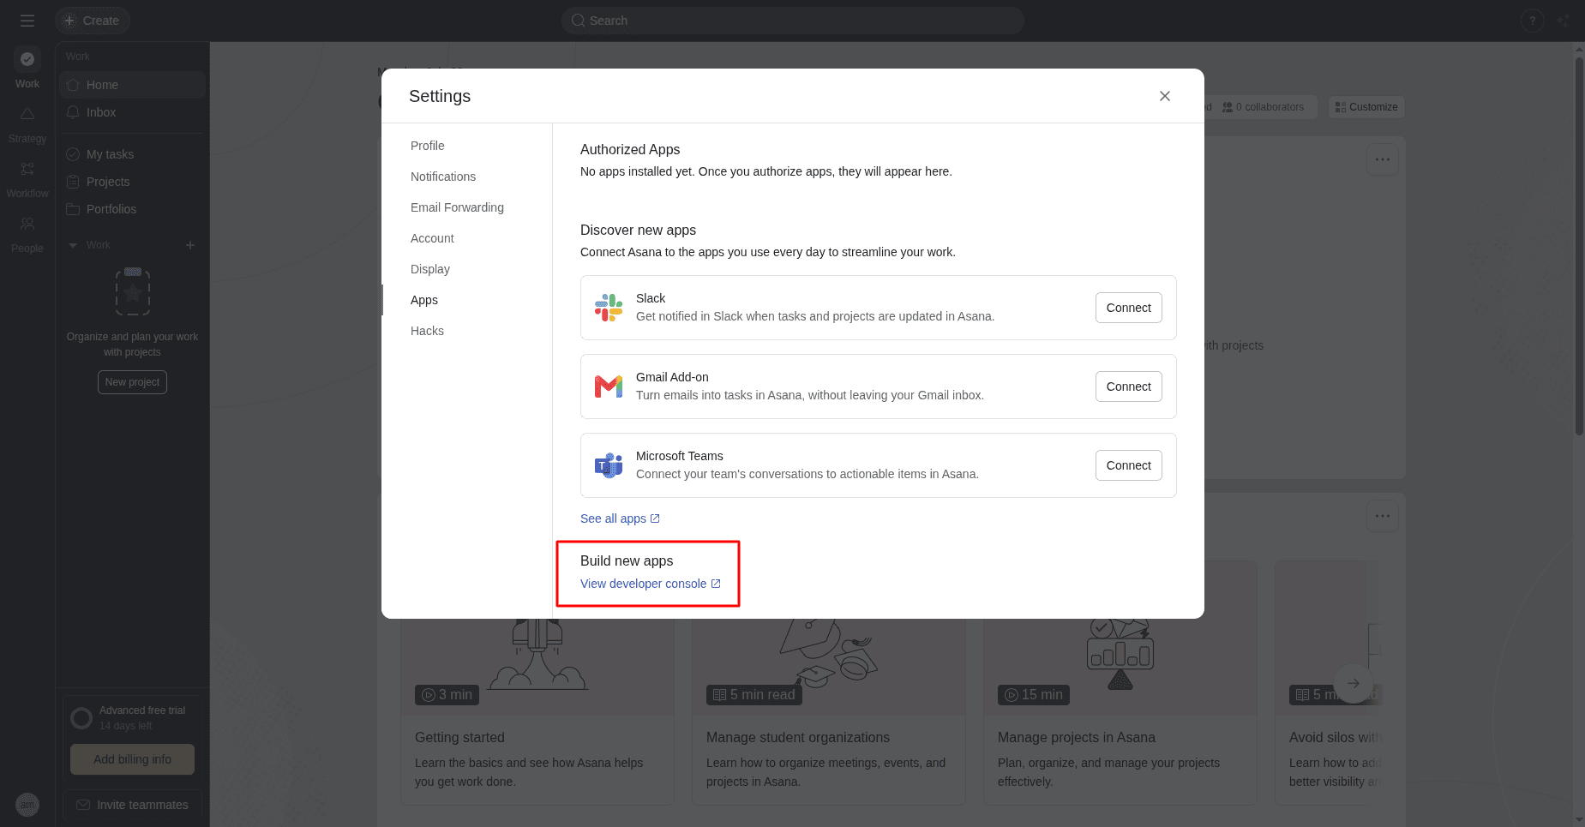Open the See all apps link
1585x827 pixels.
tap(620, 518)
